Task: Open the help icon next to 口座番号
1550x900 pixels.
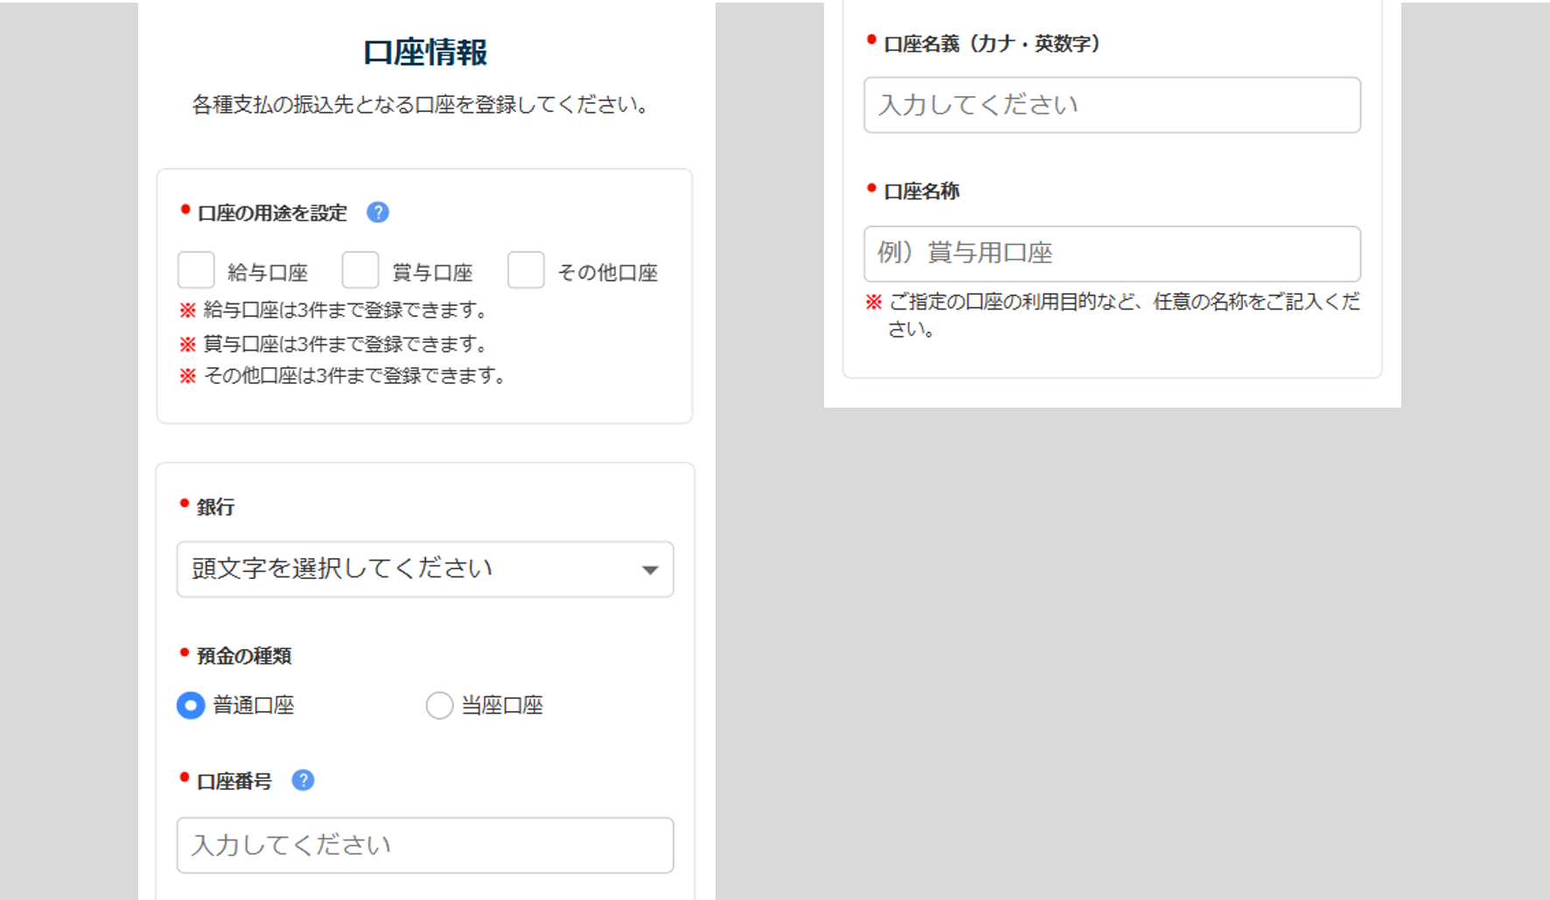Action: pyautogui.click(x=303, y=780)
